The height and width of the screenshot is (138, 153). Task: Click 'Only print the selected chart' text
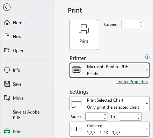coord(113,107)
